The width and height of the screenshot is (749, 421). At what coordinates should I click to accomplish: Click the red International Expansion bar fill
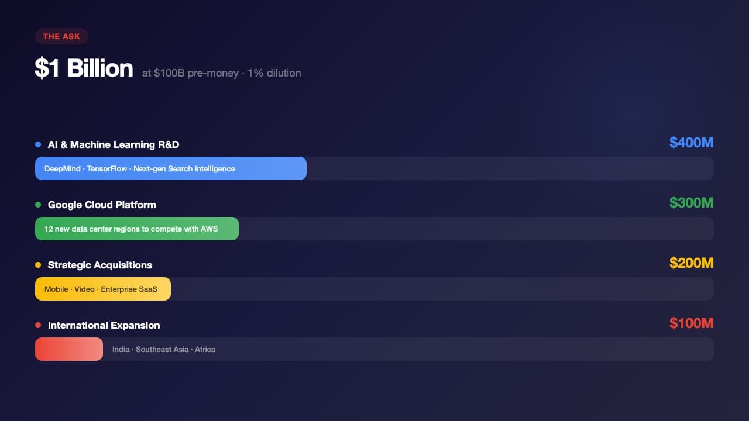pos(69,349)
